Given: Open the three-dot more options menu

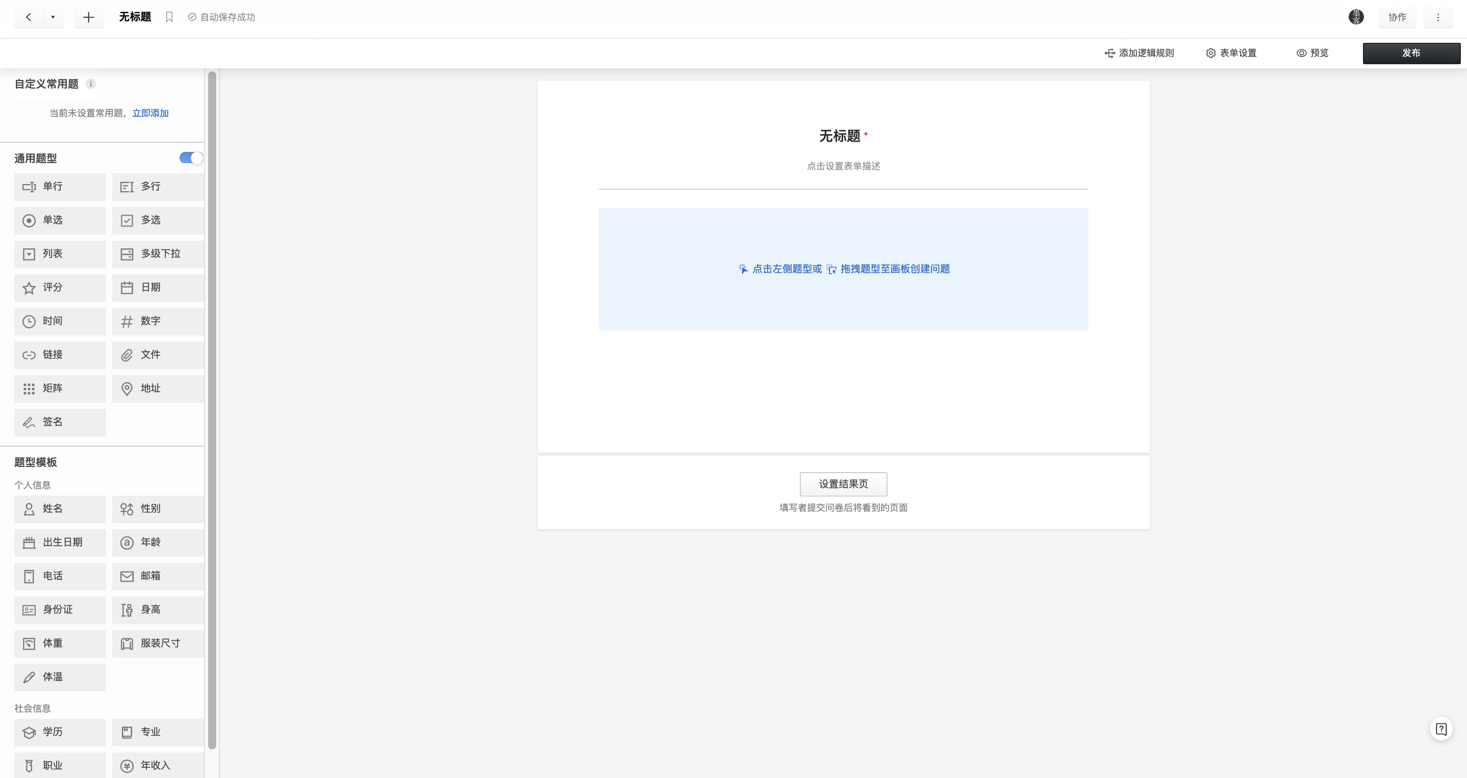Looking at the screenshot, I should point(1438,17).
